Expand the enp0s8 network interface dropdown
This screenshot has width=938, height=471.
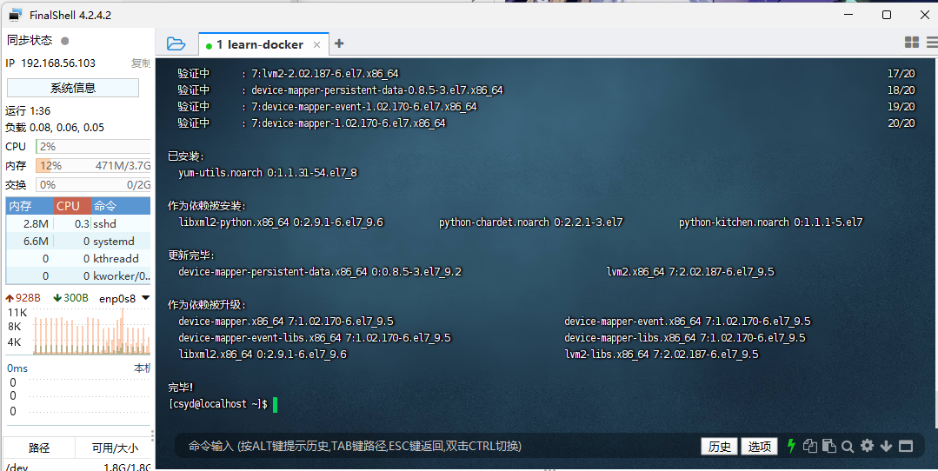[145, 298]
